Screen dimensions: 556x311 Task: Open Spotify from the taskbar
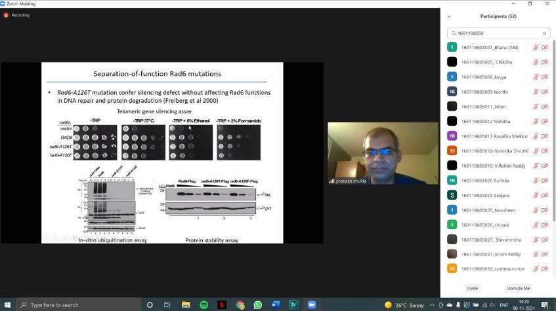tap(204, 304)
